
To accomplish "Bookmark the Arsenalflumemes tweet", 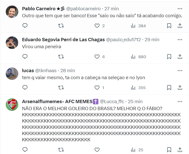I will click(169, 150).
